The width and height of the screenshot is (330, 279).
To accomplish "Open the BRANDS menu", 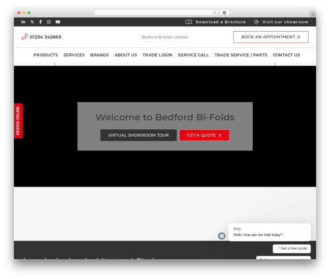I will click(x=100, y=55).
